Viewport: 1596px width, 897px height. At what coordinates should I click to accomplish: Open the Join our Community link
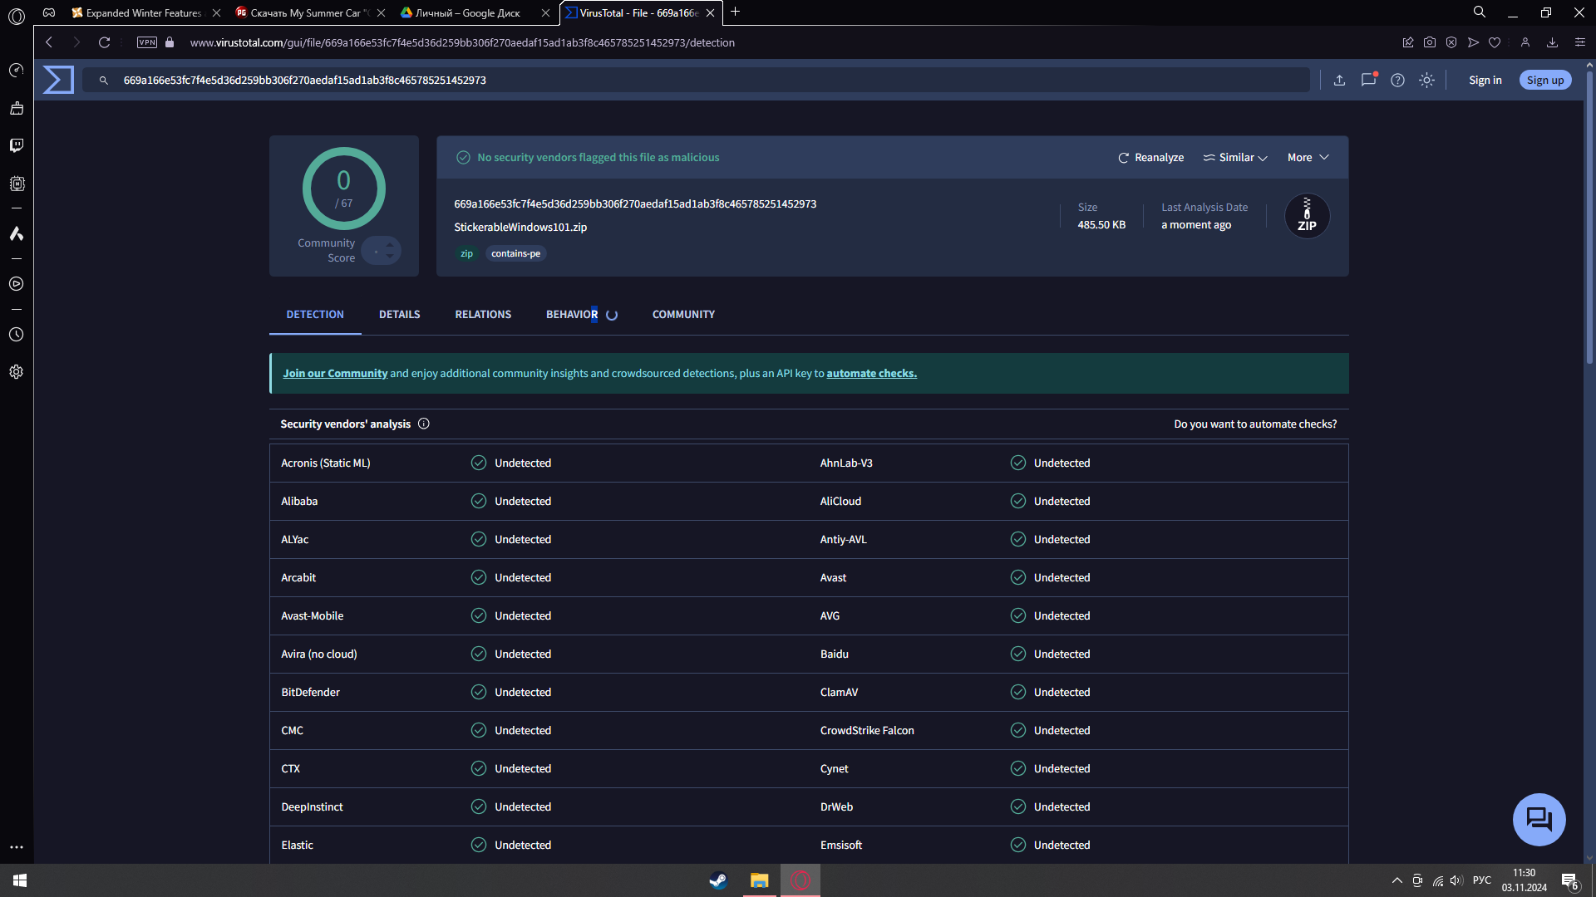point(335,374)
